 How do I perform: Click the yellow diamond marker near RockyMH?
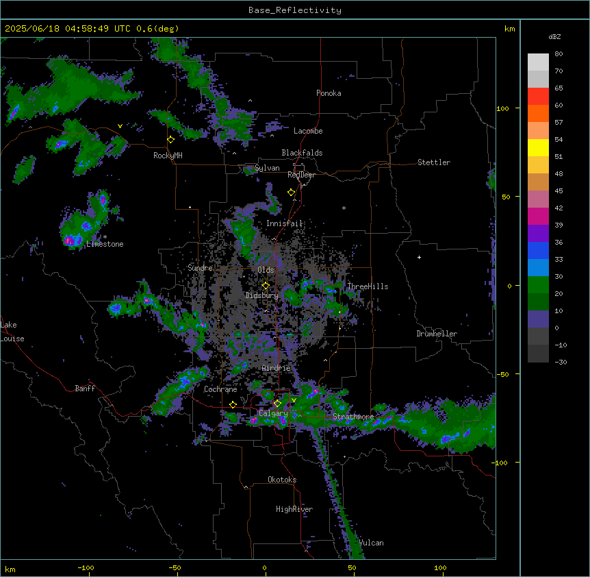click(x=171, y=140)
